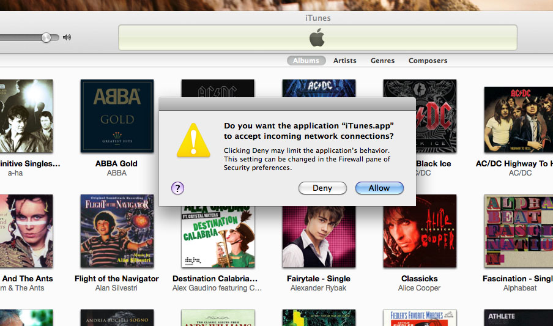The height and width of the screenshot is (326, 553).
Task: Select the blue AC/DC album cover
Action: click(319, 88)
